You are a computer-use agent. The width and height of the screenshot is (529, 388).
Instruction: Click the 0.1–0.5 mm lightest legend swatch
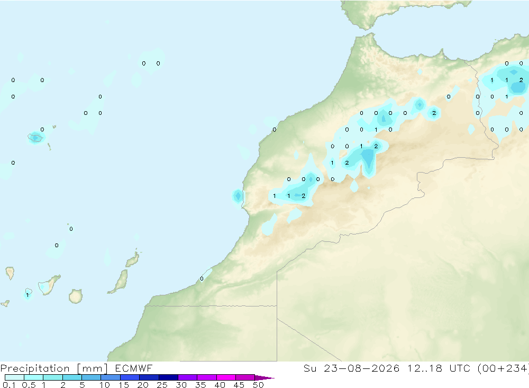pyautogui.click(x=14, y=377)
